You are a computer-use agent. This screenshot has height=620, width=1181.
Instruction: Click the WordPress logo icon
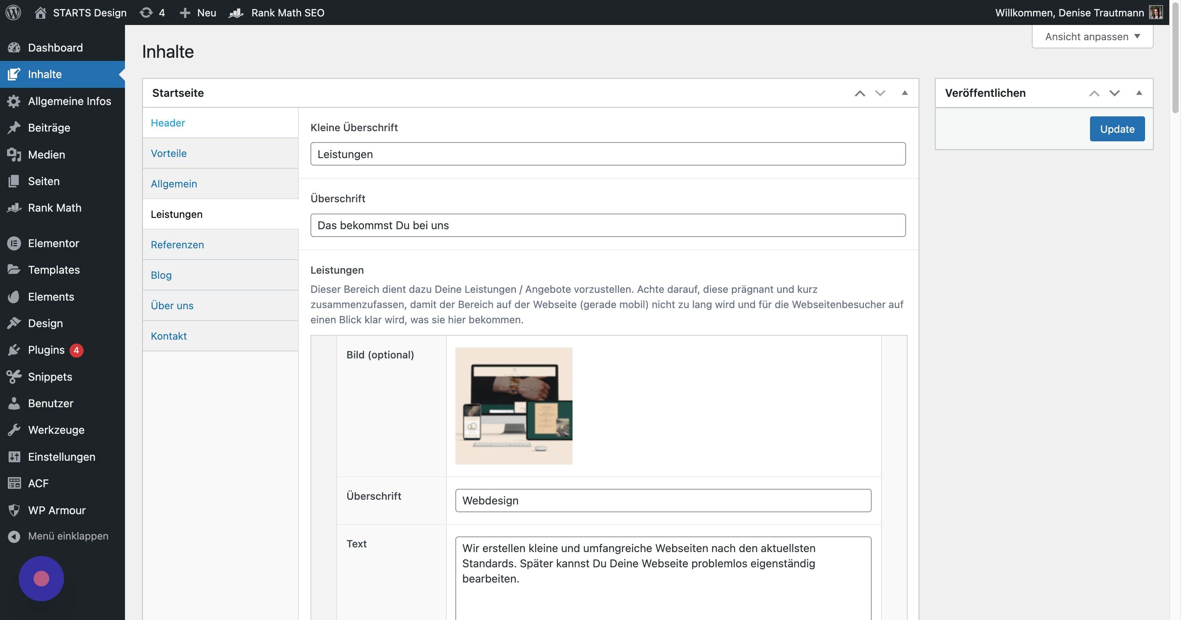[13, 12]
